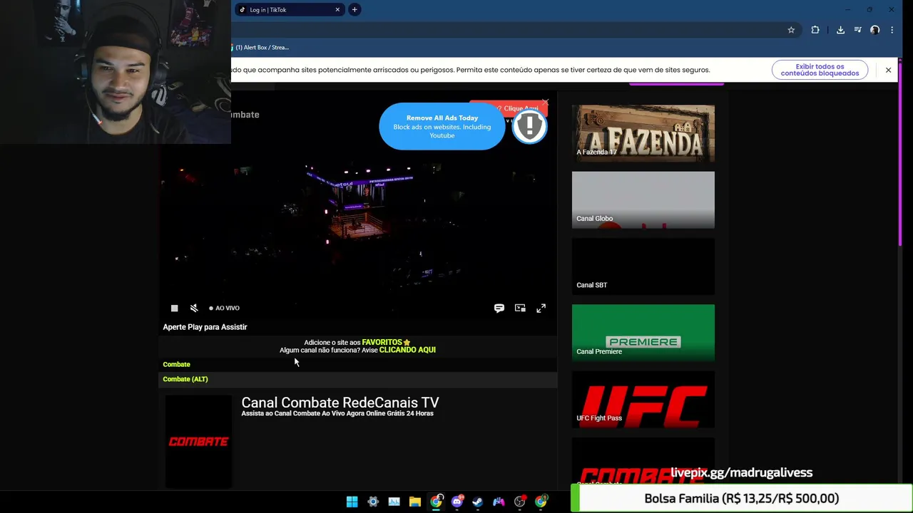Screen dimensions: 913x513
Task: Open the UFC Fight Pass channel card
Action: (x=643, y=399)
